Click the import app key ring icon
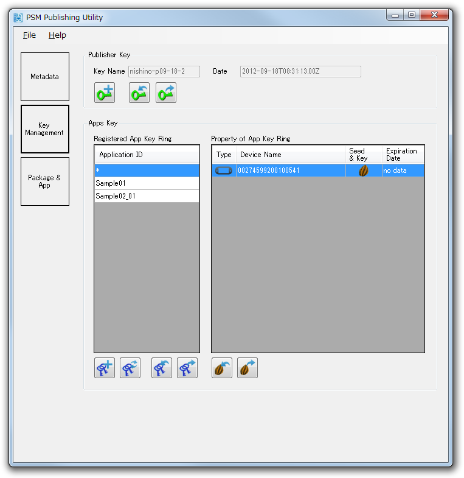This screenshot has width=464, height=478. click(162, 368)
